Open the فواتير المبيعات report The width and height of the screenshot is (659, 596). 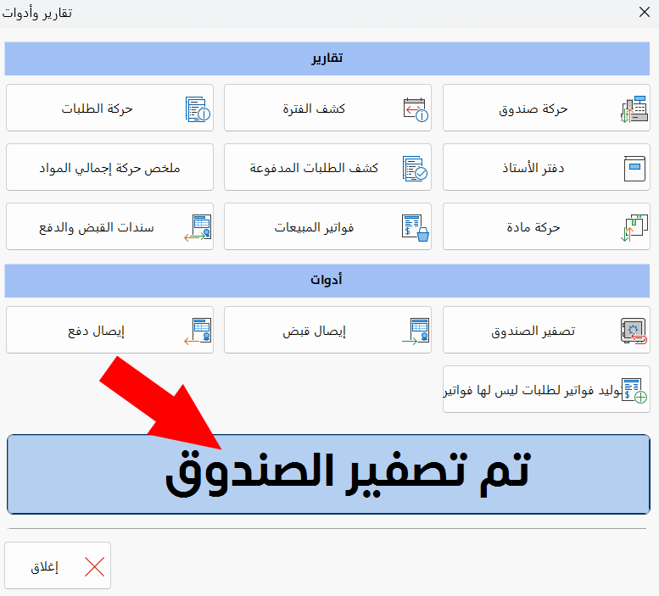(x=328, y=226)
